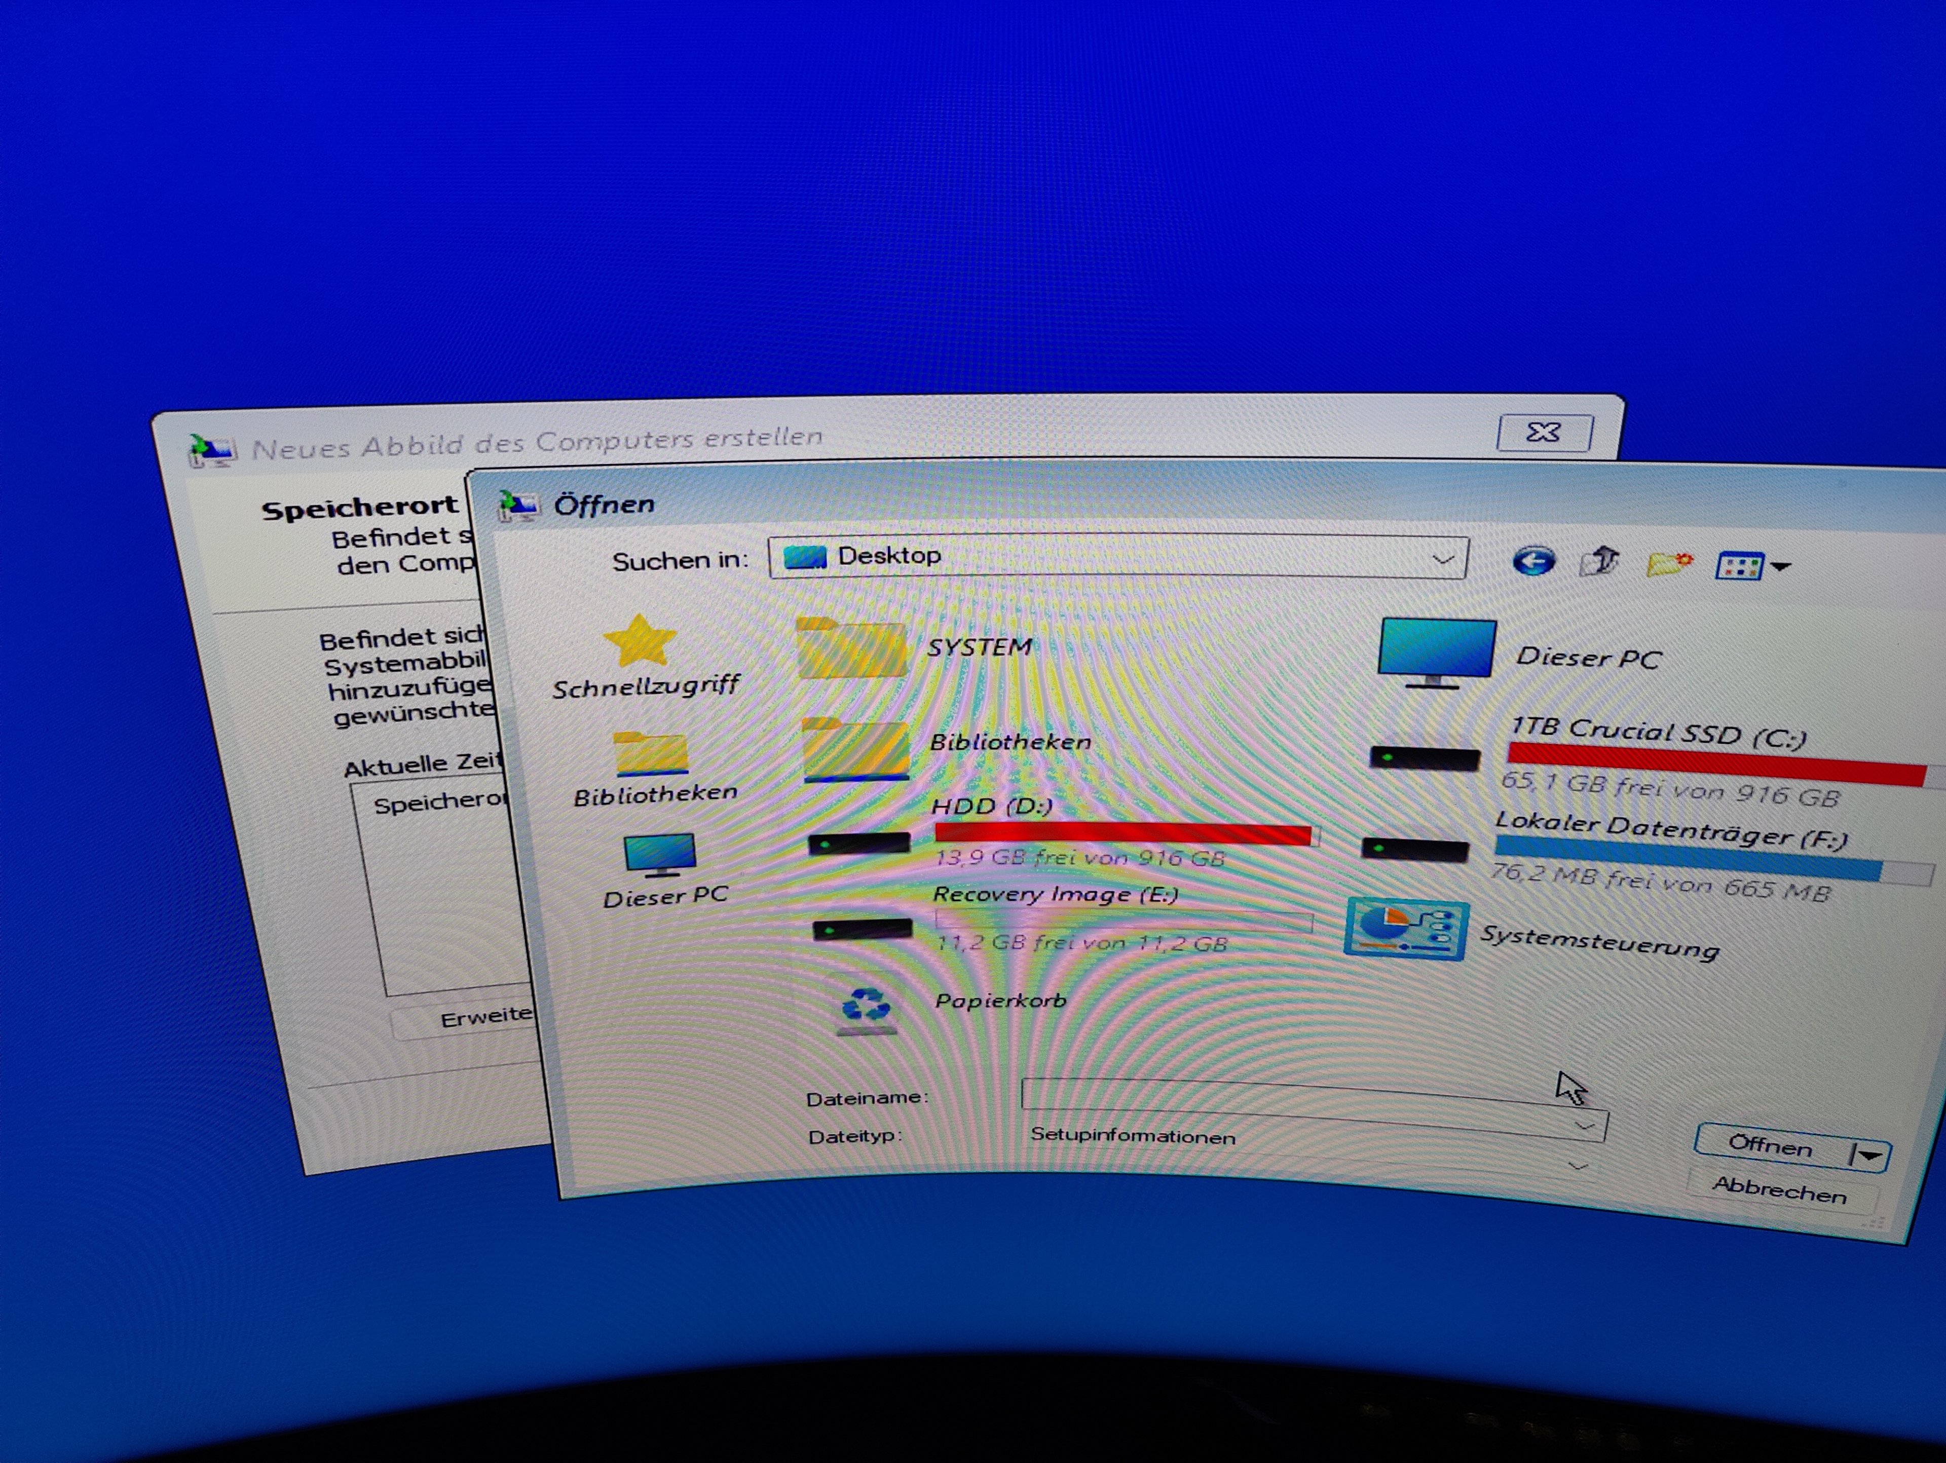Click the blue back arrow icon
1946x1463 pixels.
(x=1533, y=561)
